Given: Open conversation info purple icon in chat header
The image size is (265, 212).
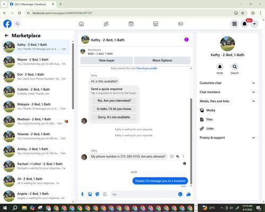Looking at the screenshot, I should click(x=187, y=40).
